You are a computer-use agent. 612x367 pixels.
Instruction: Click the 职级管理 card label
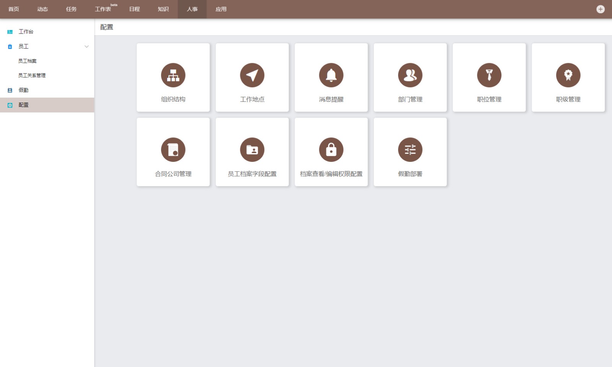point(568,99)
